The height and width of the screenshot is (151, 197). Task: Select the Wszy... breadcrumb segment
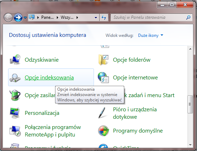tap(67, 17)
